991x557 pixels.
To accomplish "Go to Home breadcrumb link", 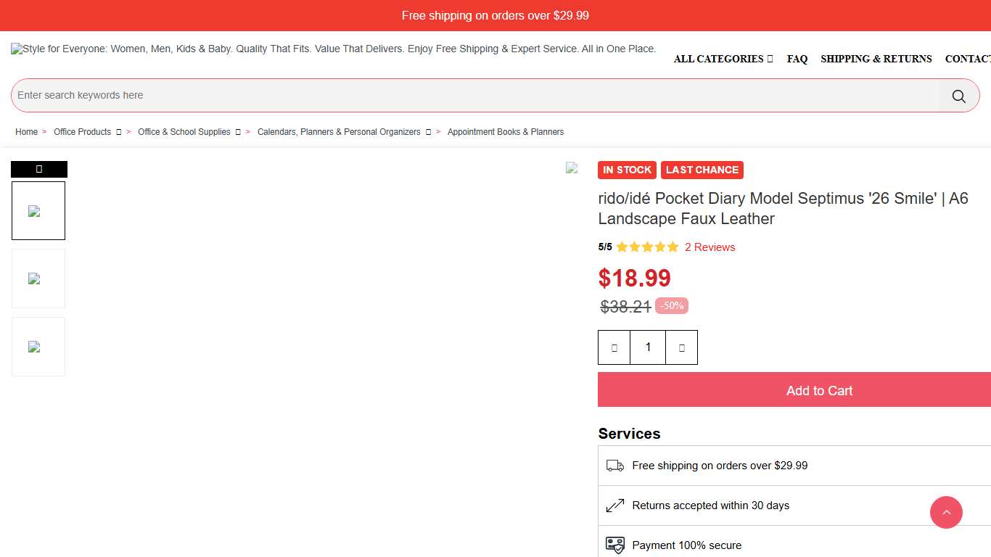I will [x=26, y=132].
